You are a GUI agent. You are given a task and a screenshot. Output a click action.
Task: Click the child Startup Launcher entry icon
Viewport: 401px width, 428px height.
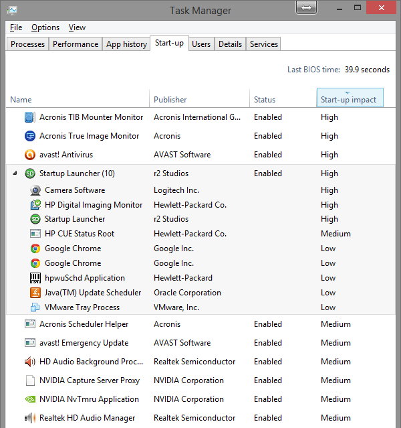pos(35,219)
